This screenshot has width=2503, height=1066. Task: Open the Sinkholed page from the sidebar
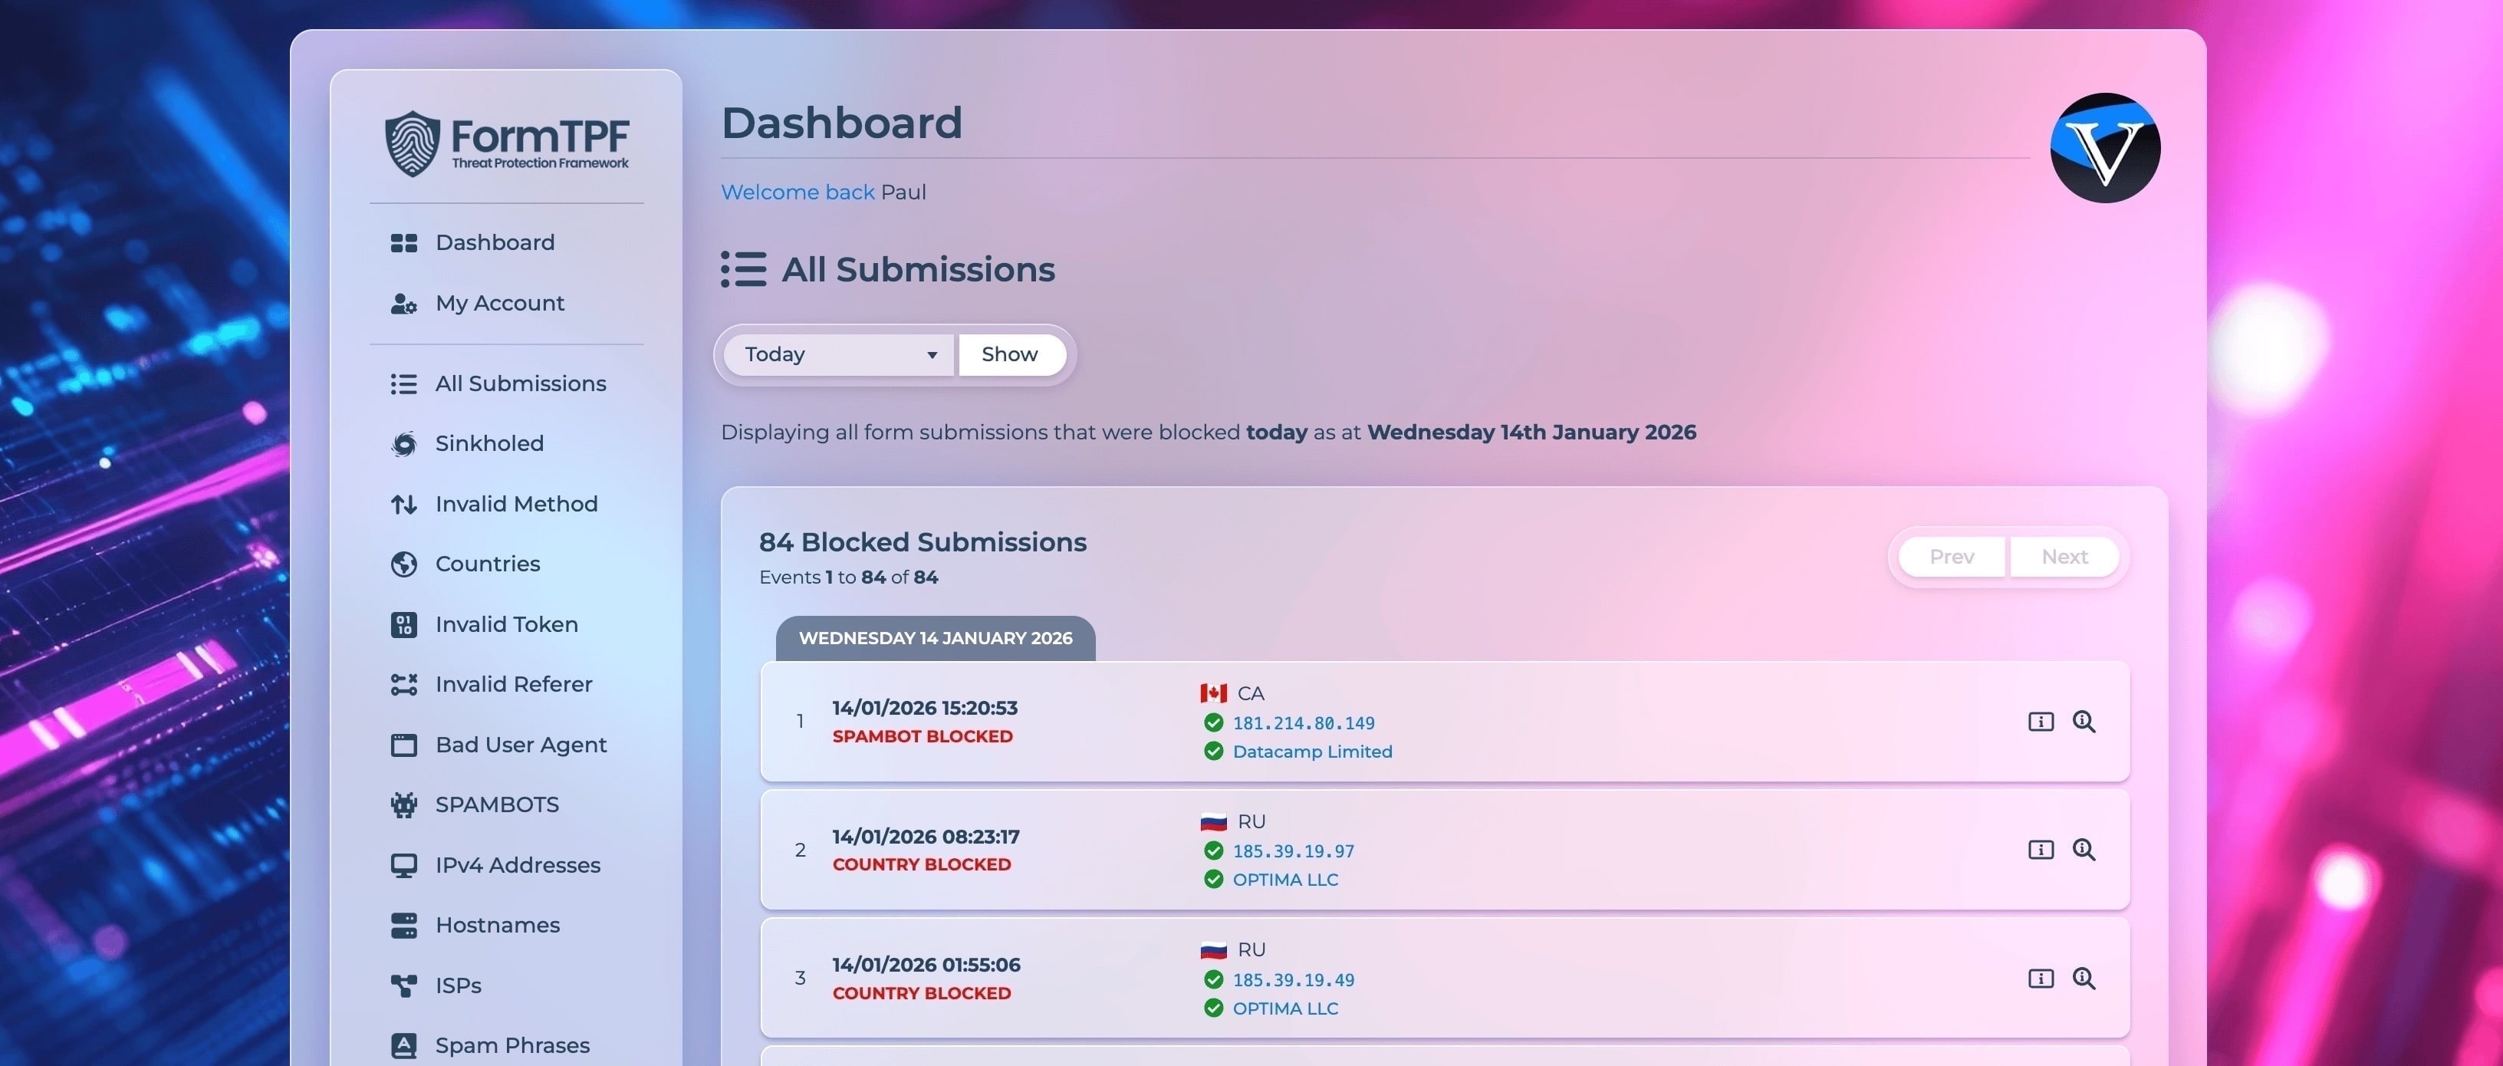click(488, 443)
